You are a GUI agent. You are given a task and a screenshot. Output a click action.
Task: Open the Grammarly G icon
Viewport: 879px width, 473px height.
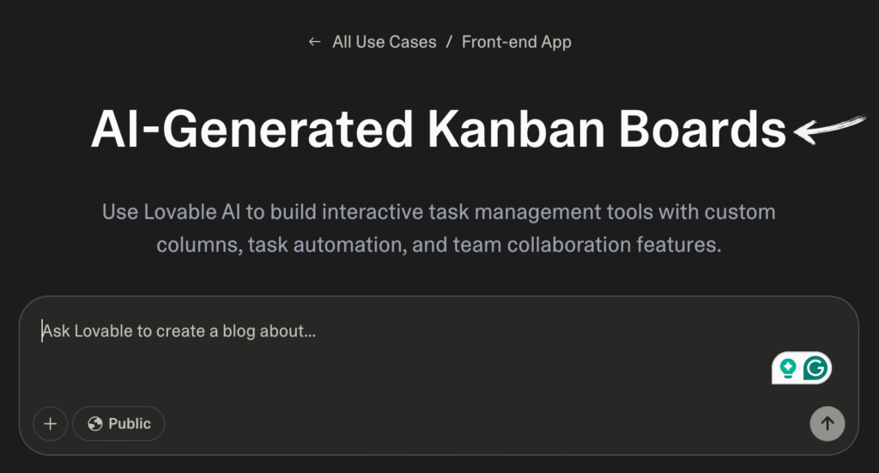(816, 368)
